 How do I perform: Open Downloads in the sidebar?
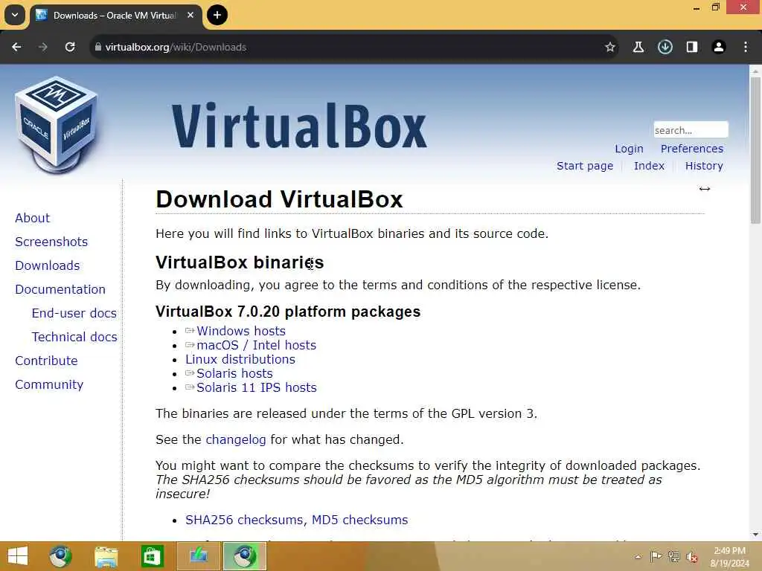click(x=47, y=265)
